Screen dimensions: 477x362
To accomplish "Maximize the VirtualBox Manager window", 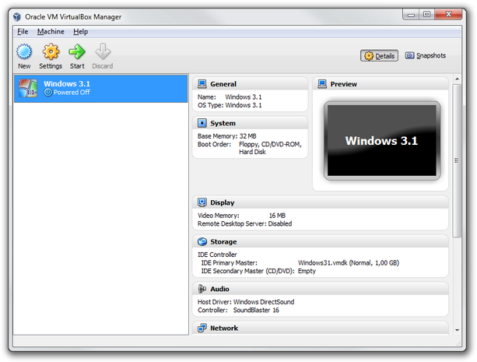I will pyautogui.click(x=426, y=14).
